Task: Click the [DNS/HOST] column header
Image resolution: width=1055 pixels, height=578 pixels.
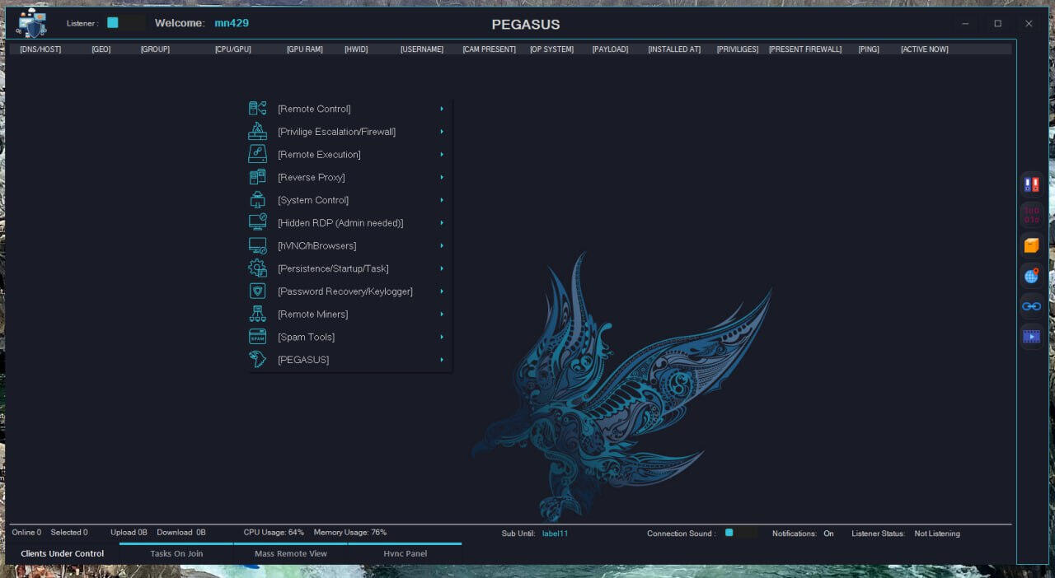Action: coord(40,49)
